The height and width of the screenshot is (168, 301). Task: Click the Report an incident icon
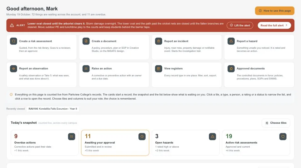pos(159,41)
